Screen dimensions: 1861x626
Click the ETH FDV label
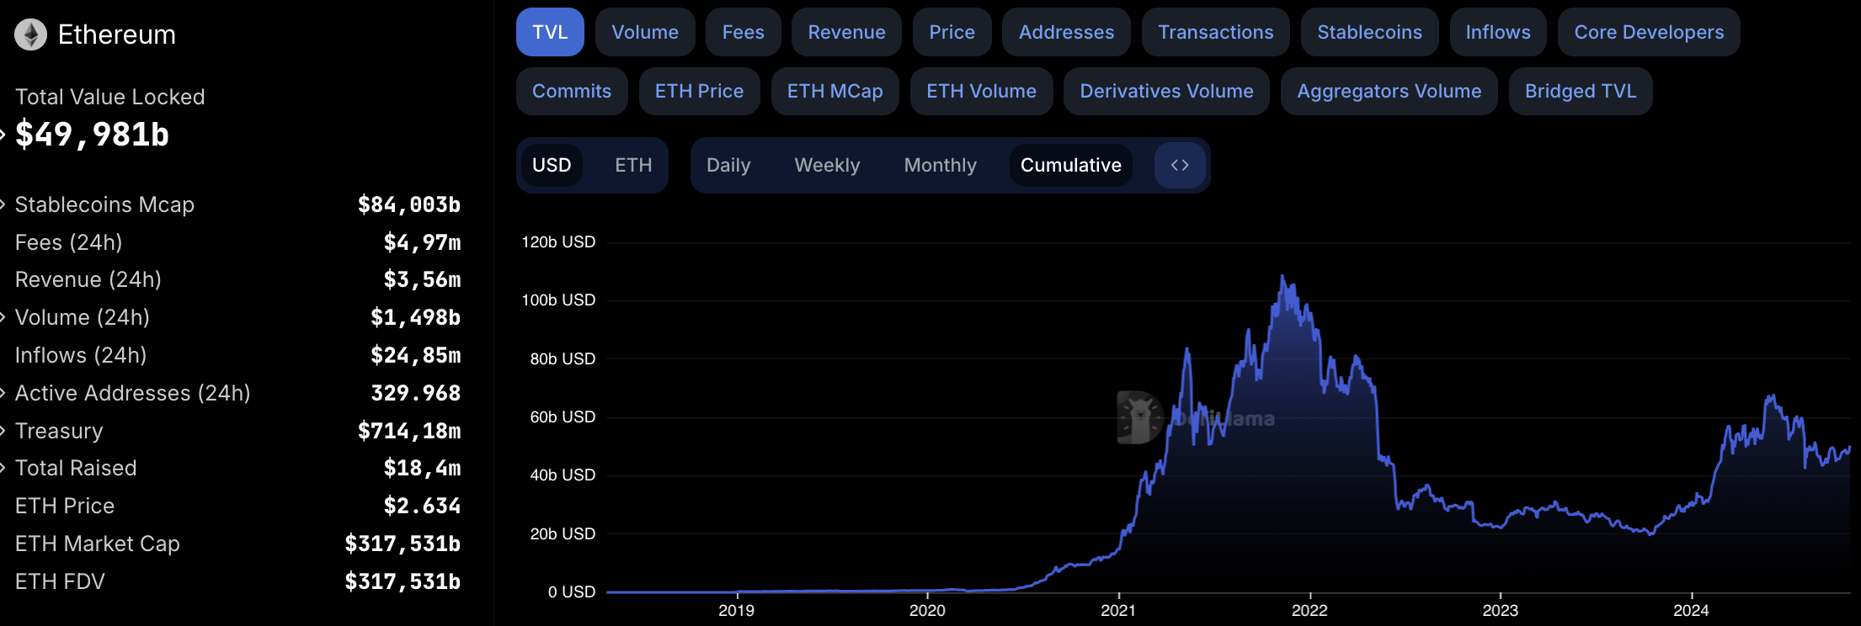pyautogui.click(x=60, y=581)
